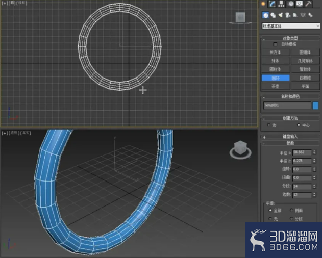Open the Utilities hammer tab
This screenshot has height=258, width=322.
[x=308, y=4]
